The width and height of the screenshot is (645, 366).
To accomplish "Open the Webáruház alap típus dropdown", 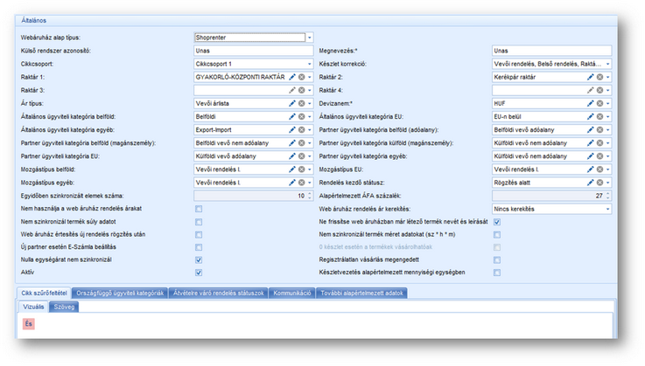I will pyautogui.click(x=309, y=38).
